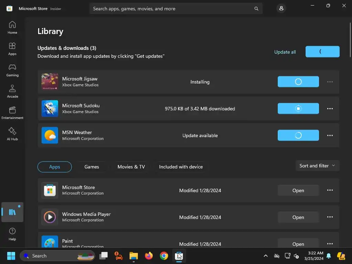Stop the Microsoft Sudoku download
The image size is (352, 264).
[298, 108]
